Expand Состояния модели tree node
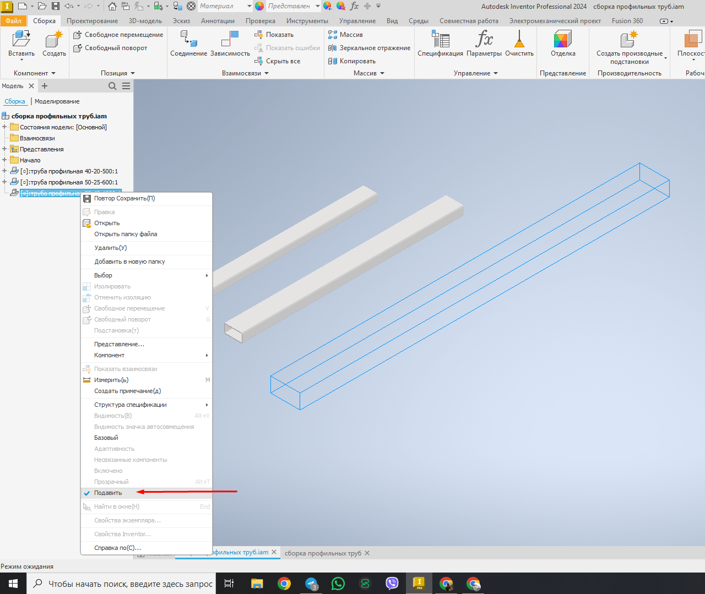 point(4,127)
